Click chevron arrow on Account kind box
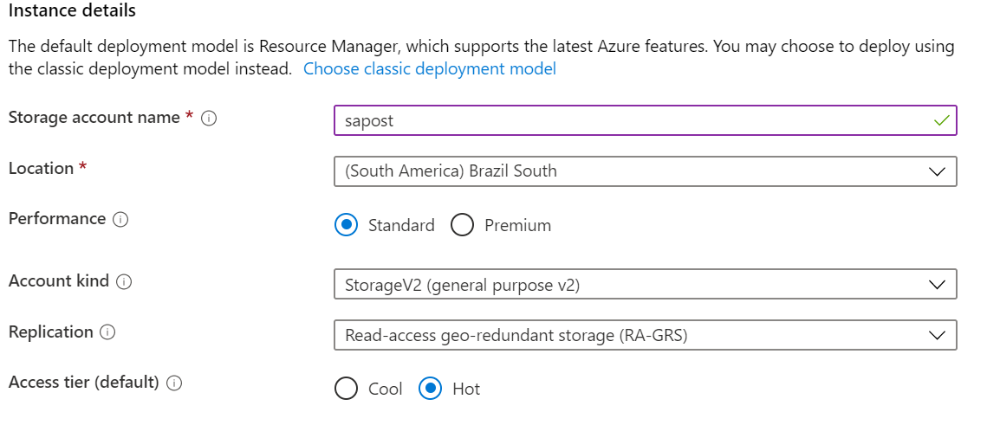This screenshot has height=425, width=987. (937, 284)
